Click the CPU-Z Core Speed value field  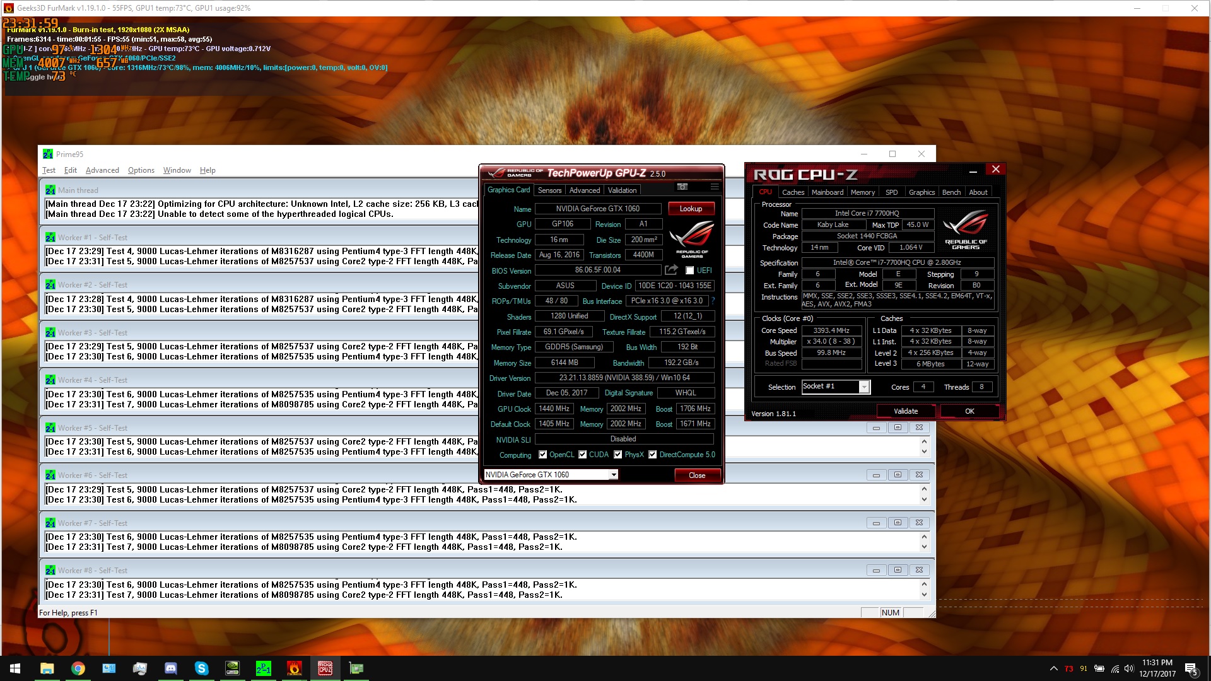click(x=831, y=330)
